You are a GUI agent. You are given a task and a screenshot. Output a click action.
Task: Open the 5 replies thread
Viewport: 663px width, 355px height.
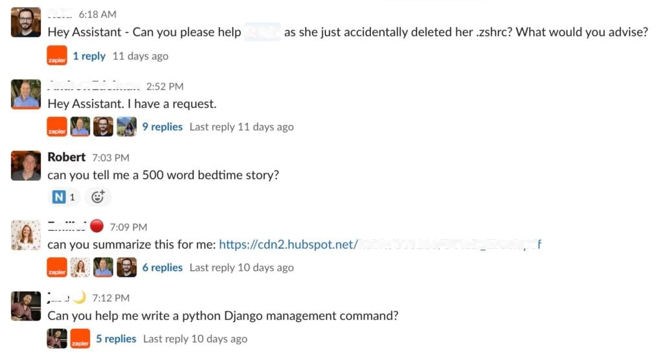coord(116,339)
